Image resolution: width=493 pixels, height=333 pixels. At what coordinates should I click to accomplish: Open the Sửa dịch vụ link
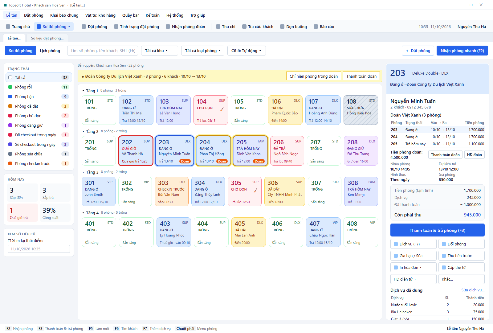(x=473, y=290)
